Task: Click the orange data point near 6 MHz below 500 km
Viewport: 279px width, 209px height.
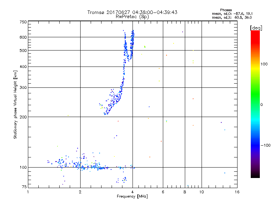Action: pos(166,55)
